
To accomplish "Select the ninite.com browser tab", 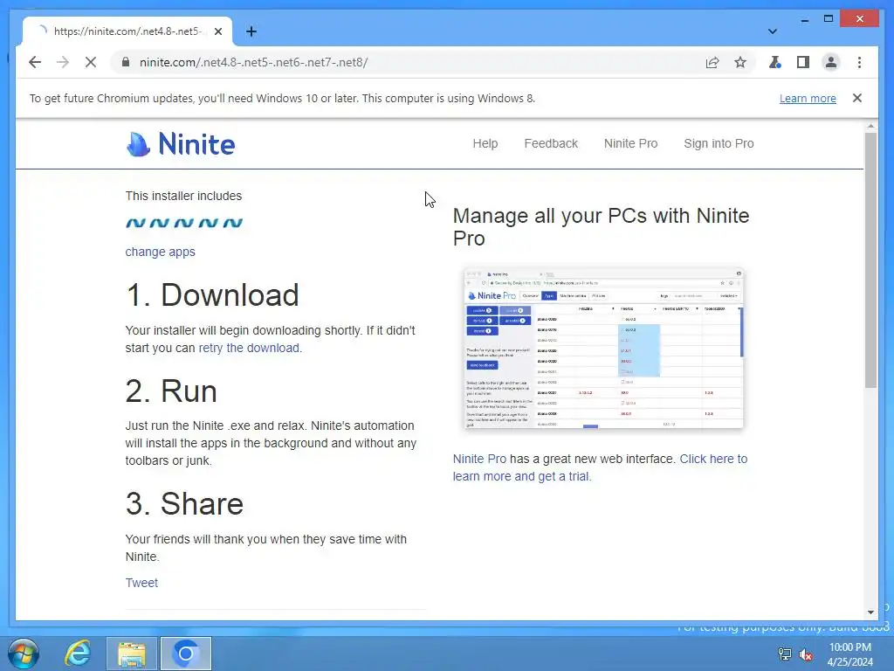I will pos(127,31).
